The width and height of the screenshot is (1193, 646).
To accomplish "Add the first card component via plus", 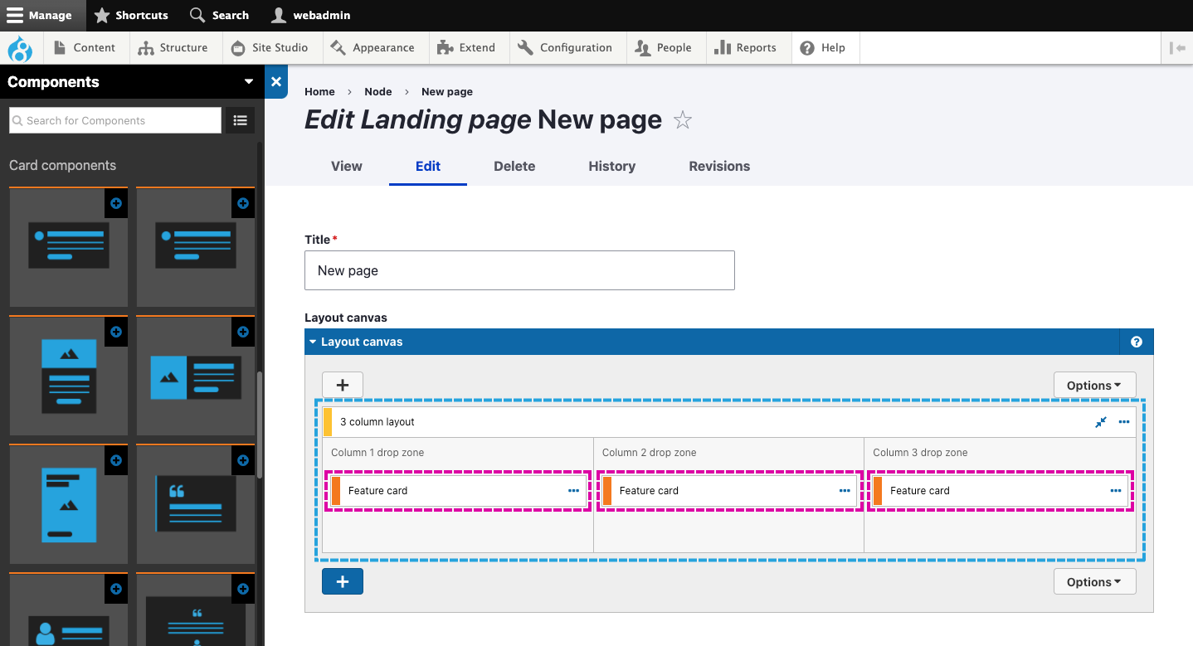I will coord(116,203).
